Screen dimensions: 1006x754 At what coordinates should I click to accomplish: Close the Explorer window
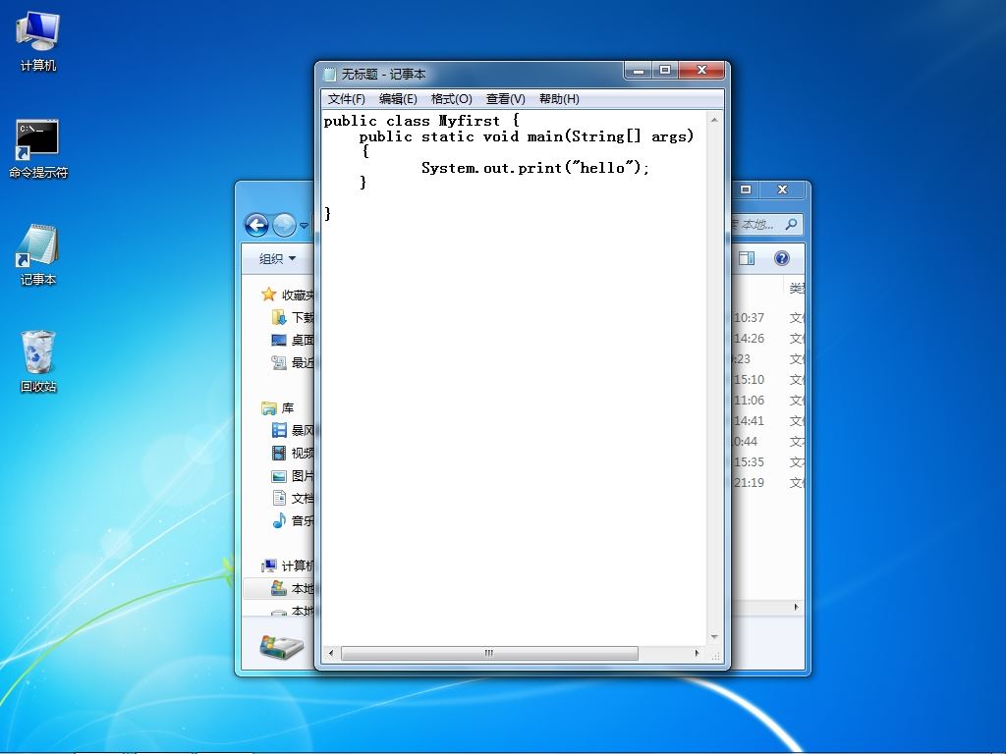click(782, 189)
